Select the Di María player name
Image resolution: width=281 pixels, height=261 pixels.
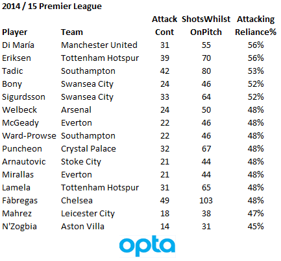(x=18, y=45)
